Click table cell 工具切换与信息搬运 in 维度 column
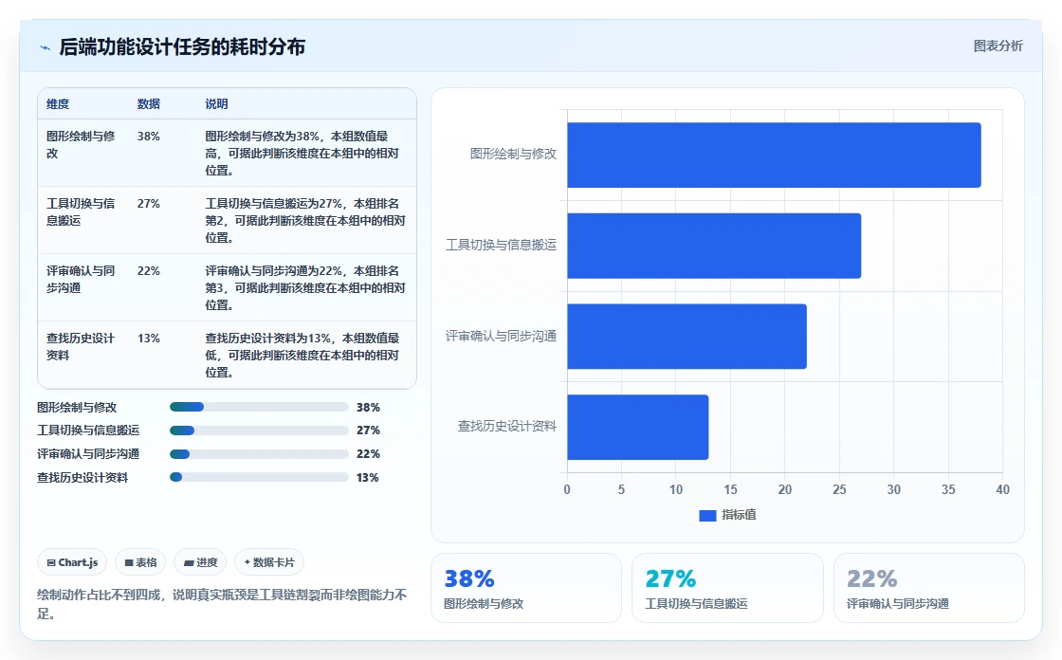1062x660 pixels. coord(81,212)
